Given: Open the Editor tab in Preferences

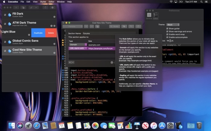Looking at the screenshot, I should pos(156,15).
